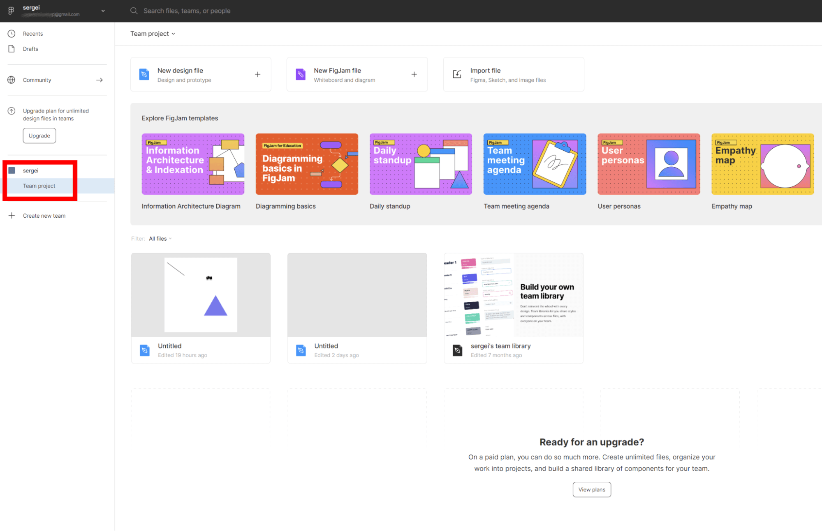
Task: Click the black library icon of sergei's team library
Action: pyautogui.click(x=457, y=350)
